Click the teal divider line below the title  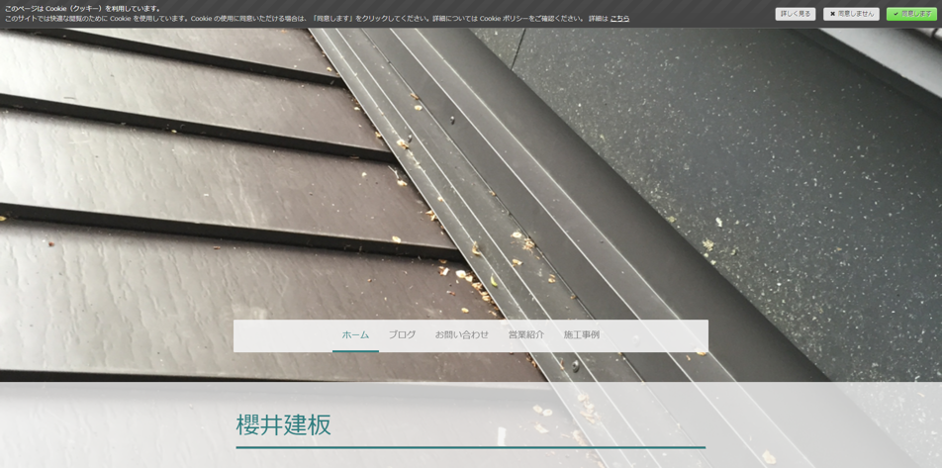click(470, 447)
